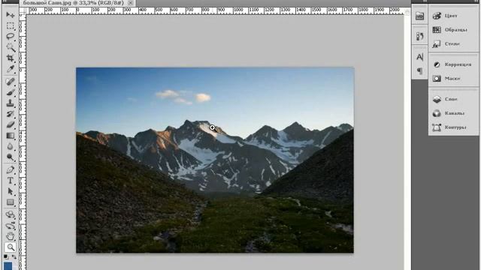481x270 pixels.
Task: Select the Magic Wand tool
Action: coord(11,47)
